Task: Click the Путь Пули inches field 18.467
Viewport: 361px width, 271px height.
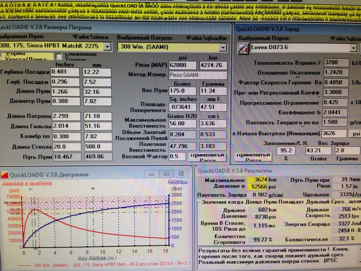Action: point(67,157)
